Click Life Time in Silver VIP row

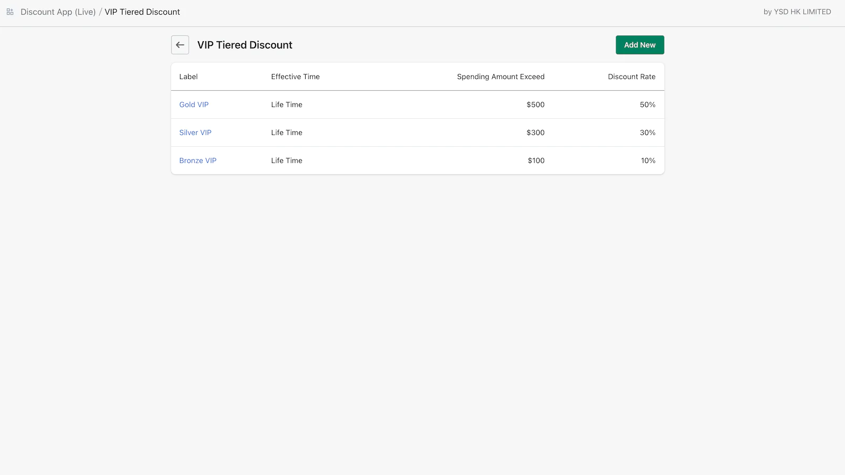[287, 132]
